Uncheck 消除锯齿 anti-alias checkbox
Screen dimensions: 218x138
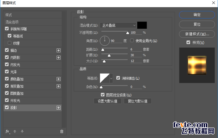[118, 78]
